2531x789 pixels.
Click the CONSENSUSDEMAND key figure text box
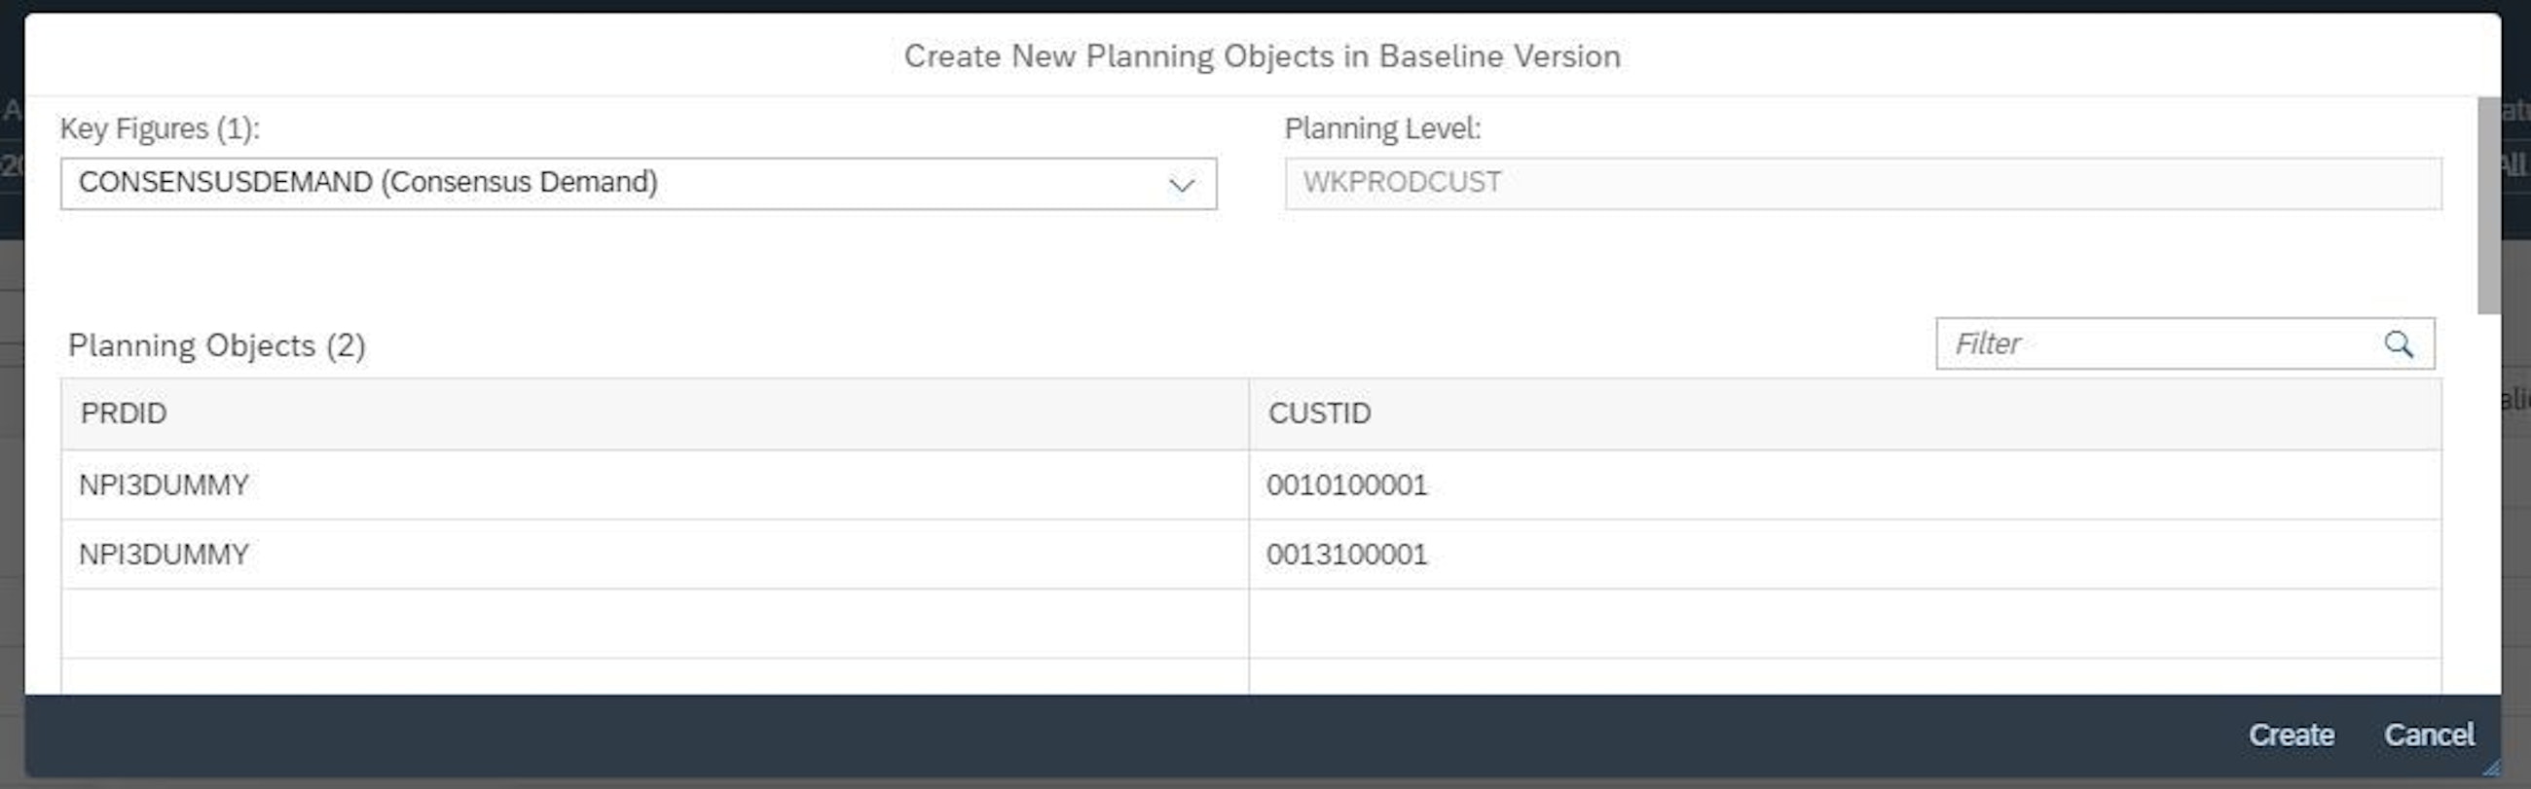coord(609,184)
